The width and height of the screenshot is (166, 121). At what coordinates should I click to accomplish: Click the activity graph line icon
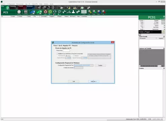[x=69, y=12]
